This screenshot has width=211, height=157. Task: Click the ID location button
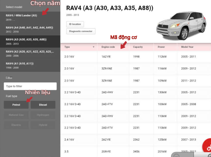(x=75, y=24)
